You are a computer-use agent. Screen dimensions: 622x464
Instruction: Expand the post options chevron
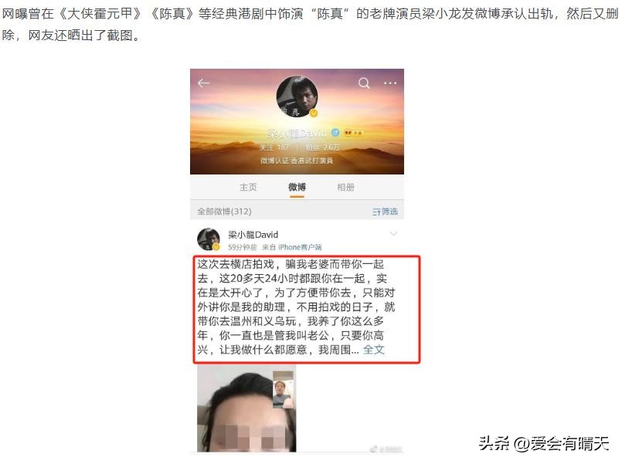point(393,234)
